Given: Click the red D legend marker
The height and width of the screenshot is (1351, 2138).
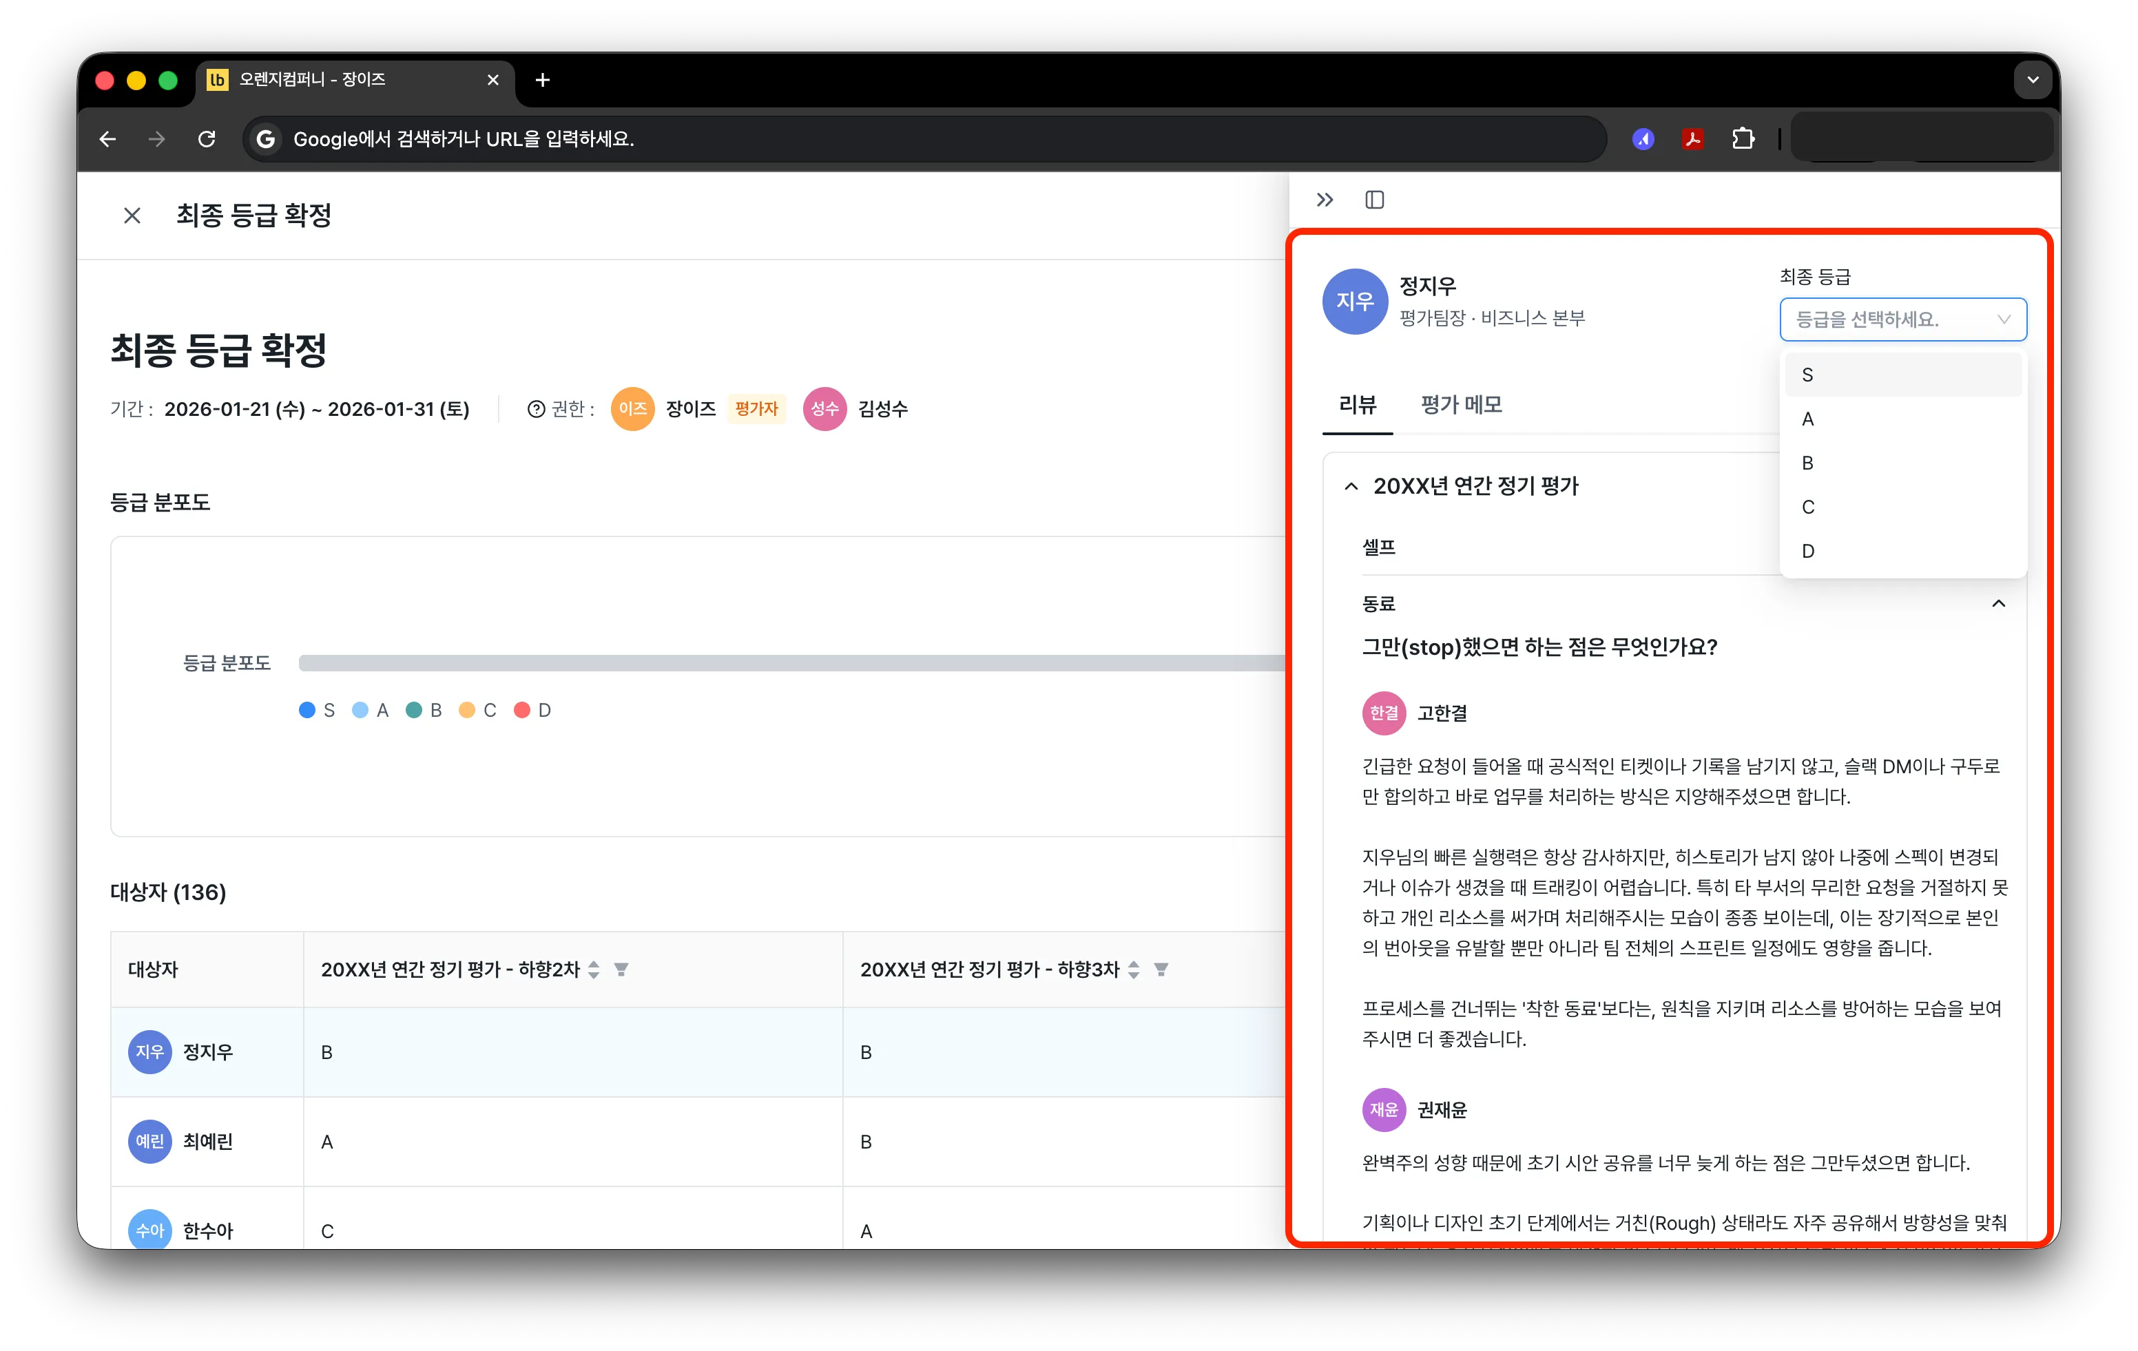Looking at the screenshot, I should coord(522,710).
